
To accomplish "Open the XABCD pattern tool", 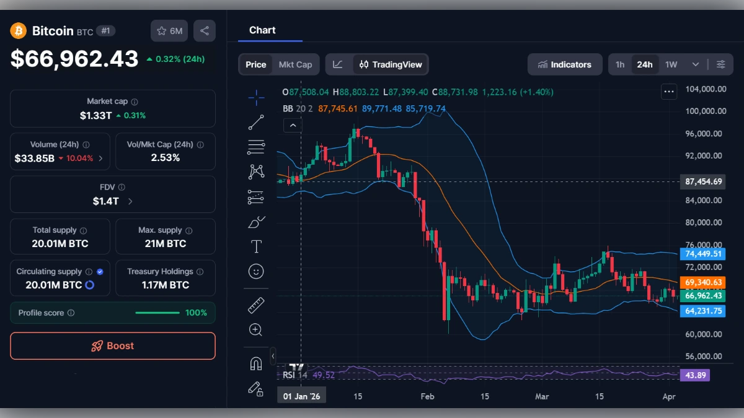I will tap(256, 172).
